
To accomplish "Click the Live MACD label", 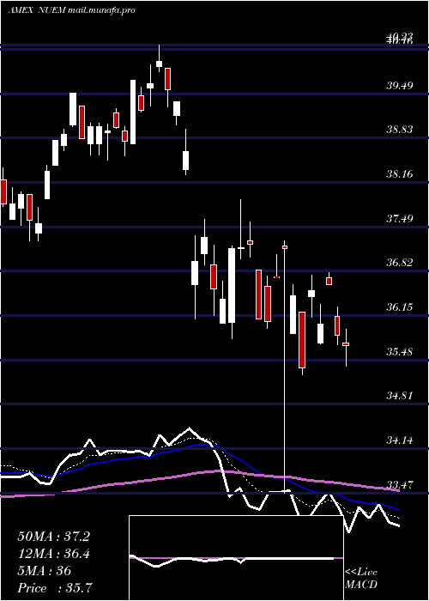I will tap(361, 579).
